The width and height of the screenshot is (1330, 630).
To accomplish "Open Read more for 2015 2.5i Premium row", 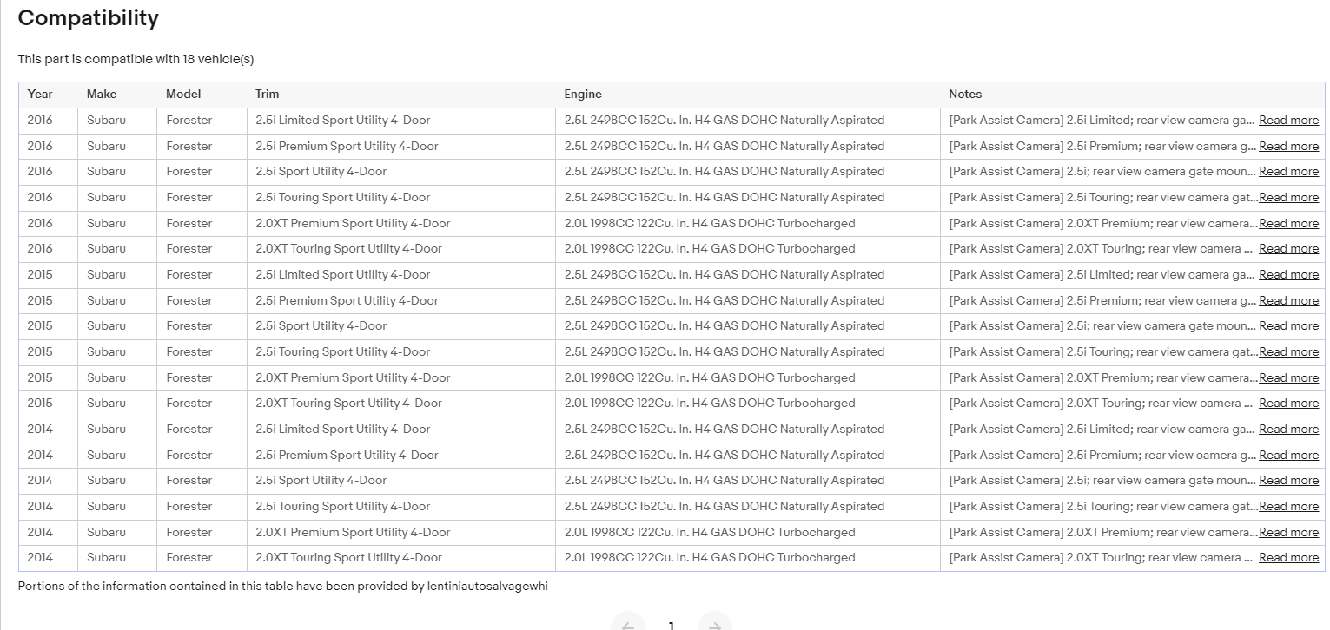I will (x=1288, y=300).
